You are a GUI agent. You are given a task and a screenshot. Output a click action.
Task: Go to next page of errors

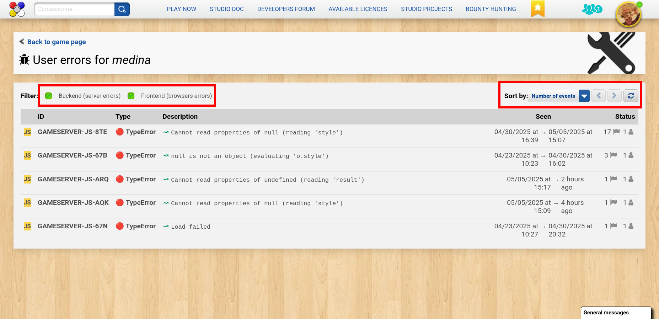(x=614, y=96)
